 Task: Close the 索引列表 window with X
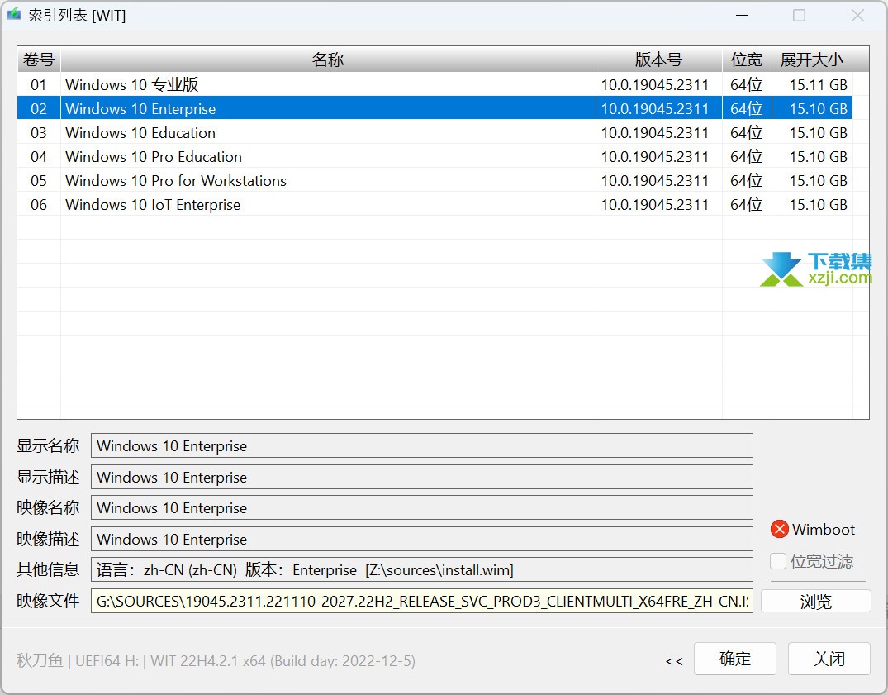point(857,16)
